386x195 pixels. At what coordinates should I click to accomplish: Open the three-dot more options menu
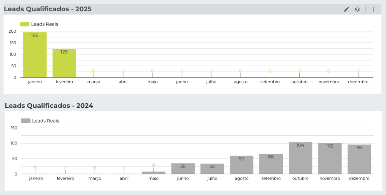pos(373,9)
